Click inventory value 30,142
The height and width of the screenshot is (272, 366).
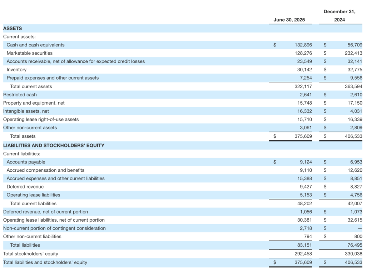(x=305, y=70)
